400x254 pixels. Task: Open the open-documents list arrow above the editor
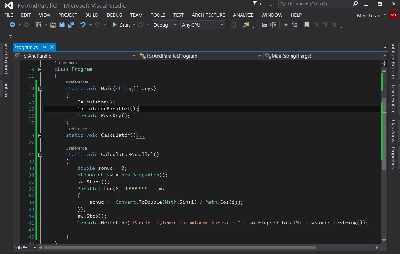tap(385, 47)
